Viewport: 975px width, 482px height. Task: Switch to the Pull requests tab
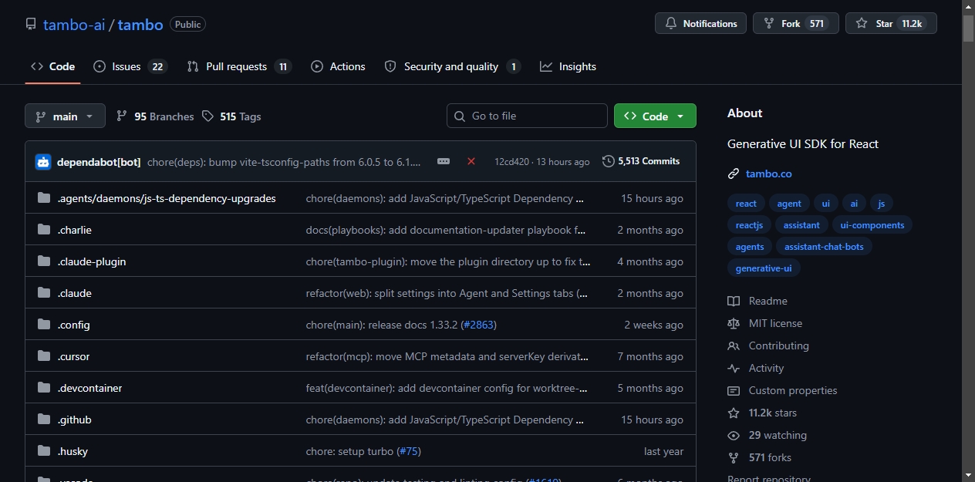pos(239,66)
